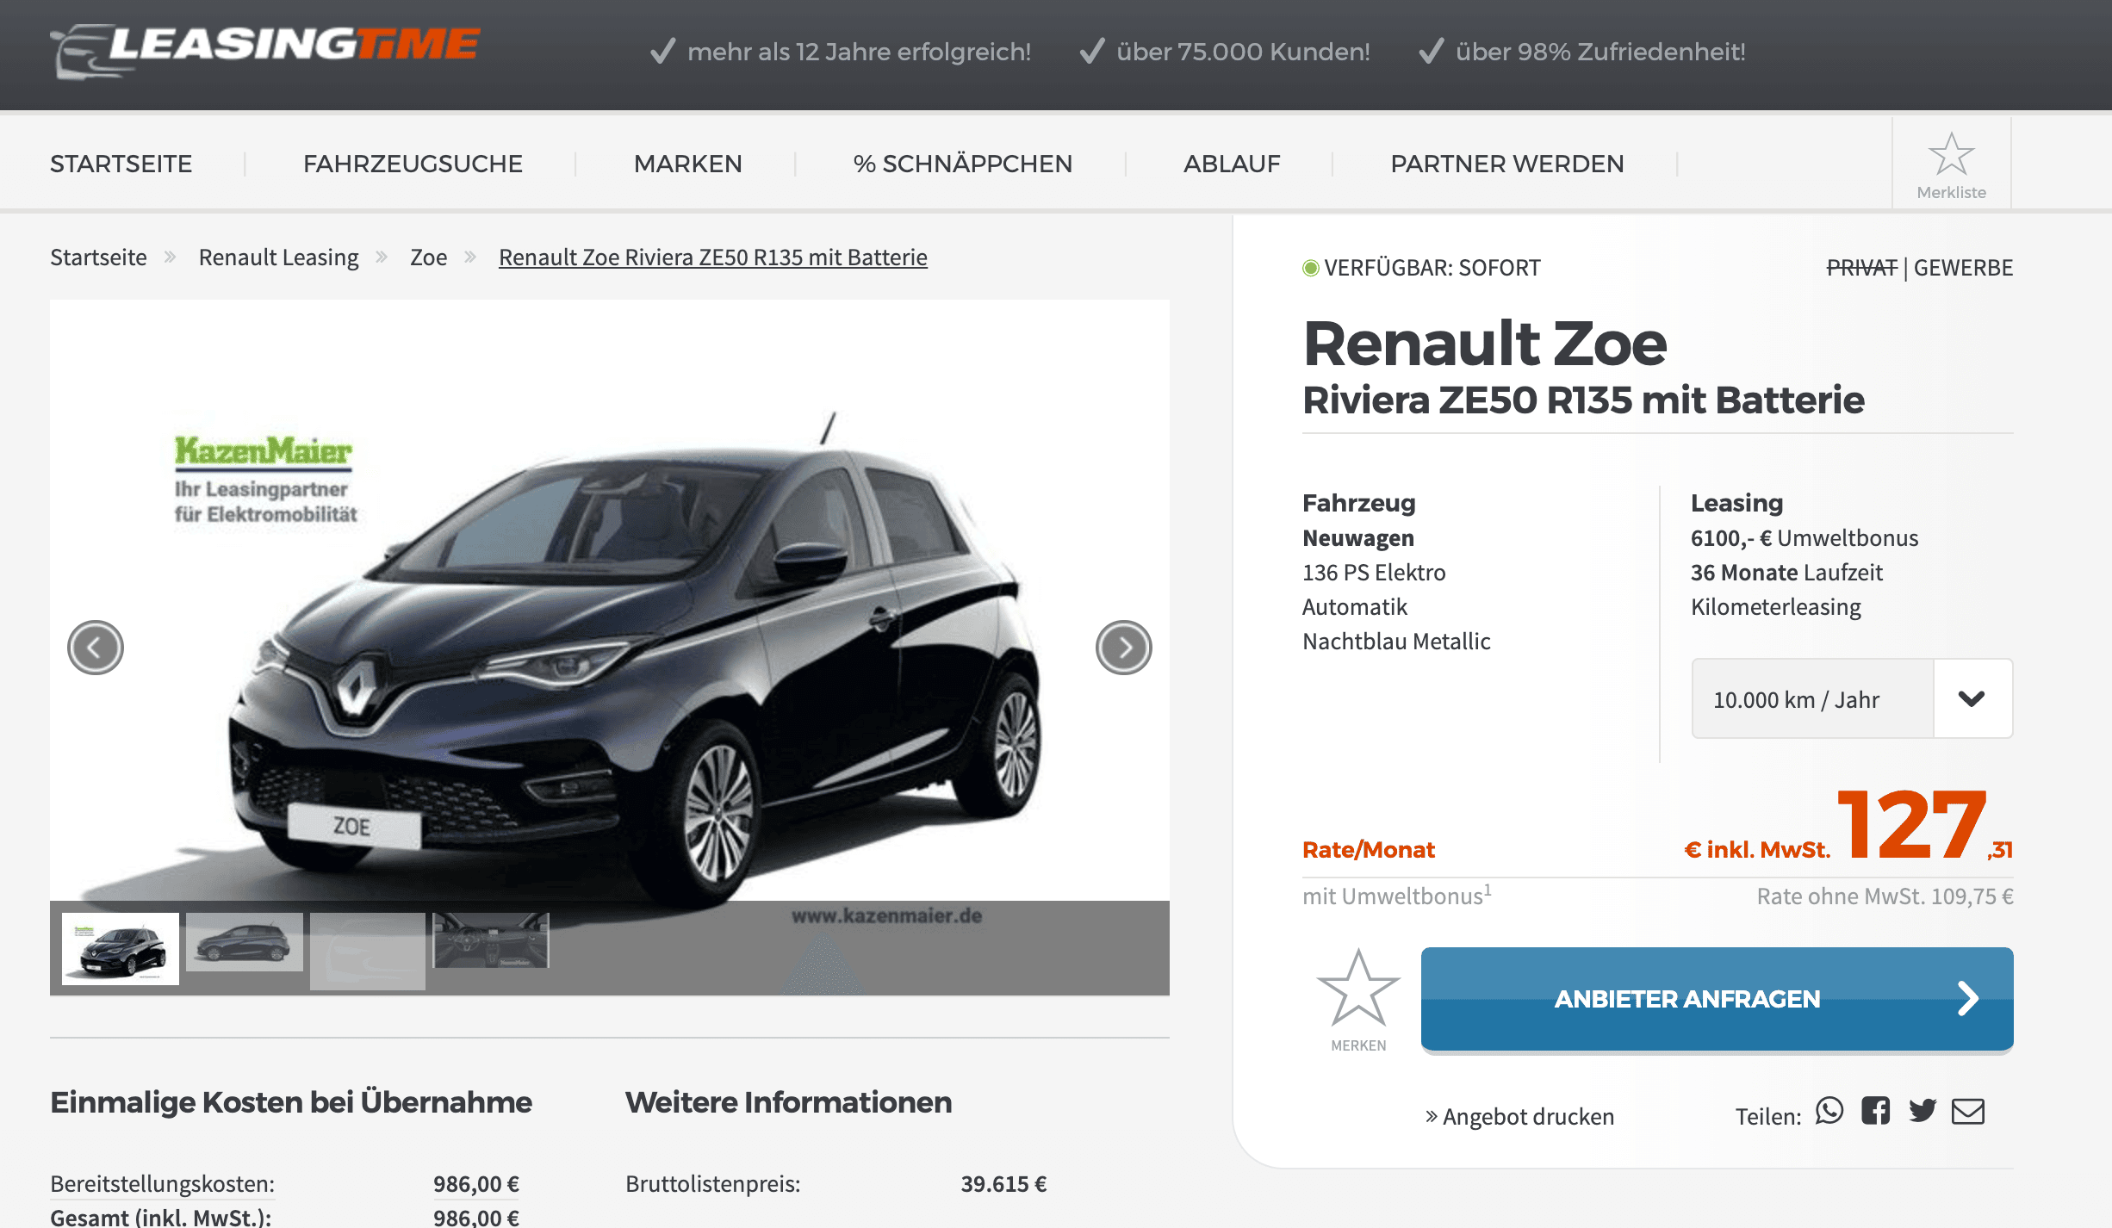Switch to PRIVAT pricing
2112x1228 pixels.
coord(1861,268)
